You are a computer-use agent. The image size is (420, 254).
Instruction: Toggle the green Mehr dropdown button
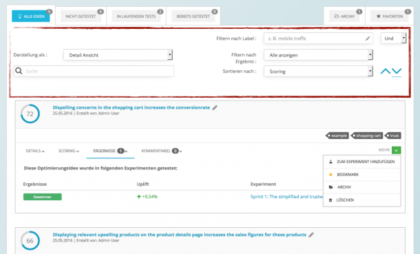point(397,150)
